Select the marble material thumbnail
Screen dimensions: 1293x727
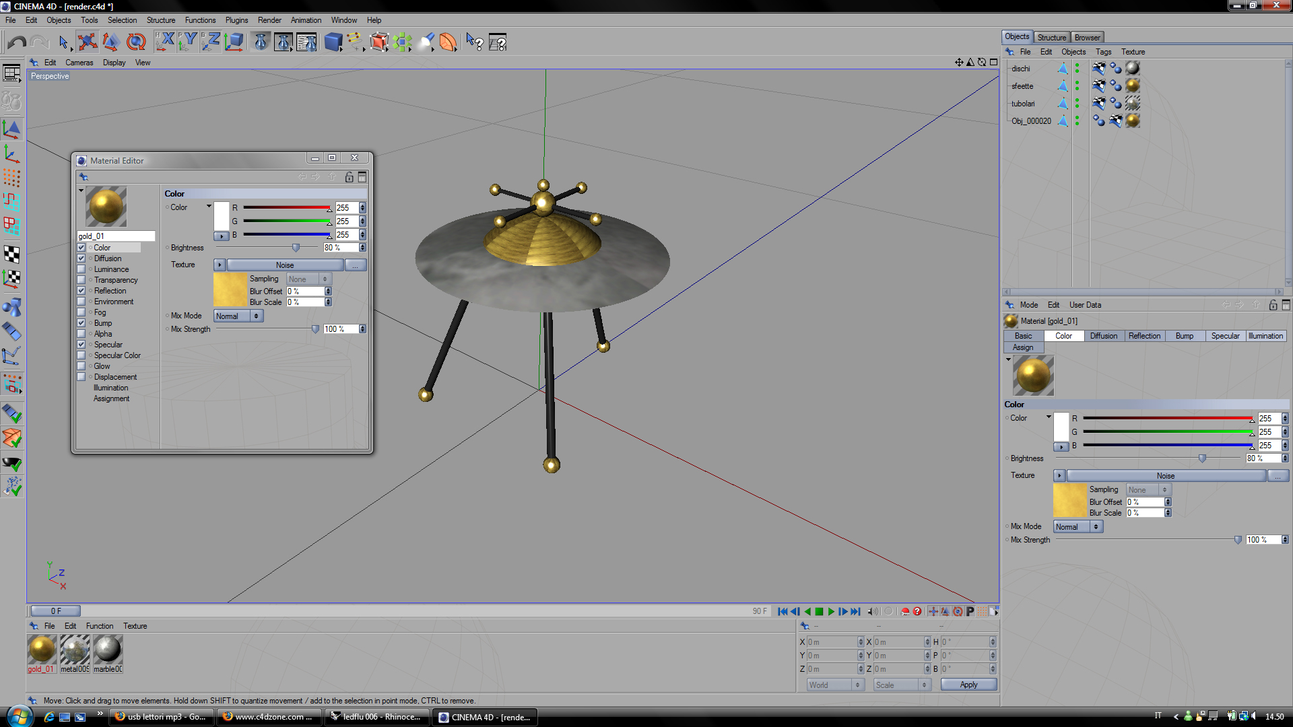107,650
